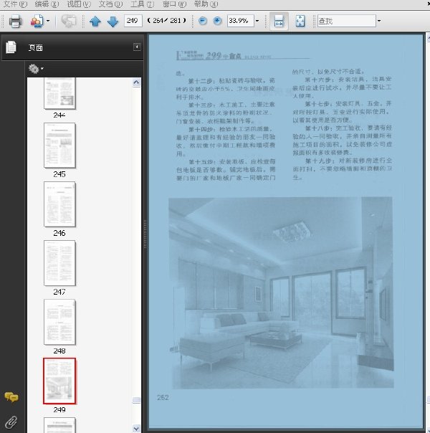The height and width of the screenshot is (433, 430).
Task: Open the 帮助 (Help) menu
Action: tap(206, 4)
